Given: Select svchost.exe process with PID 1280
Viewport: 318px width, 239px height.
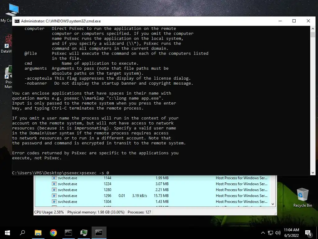Looking at the screenshot, I should click(152, 190).
